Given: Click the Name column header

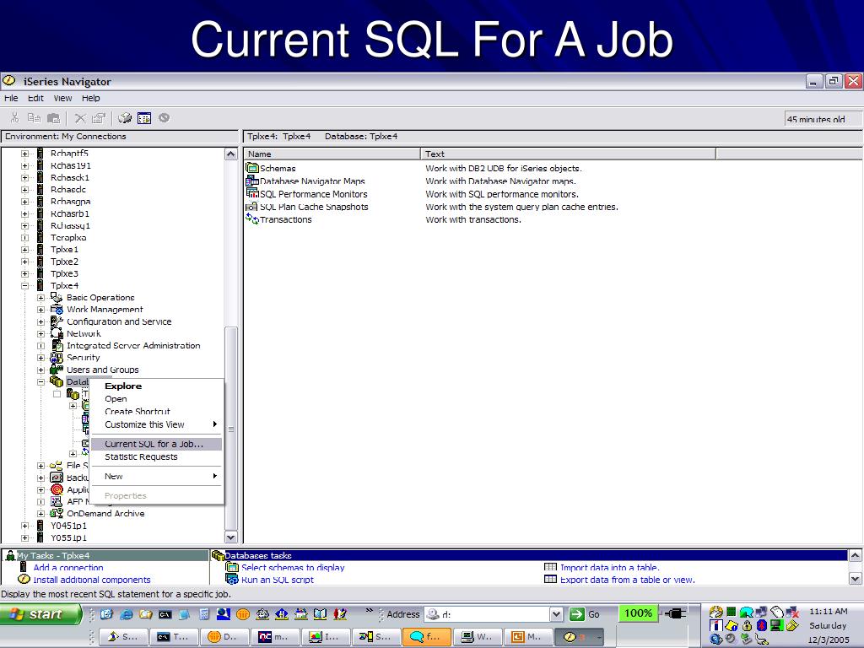Looking at the screenshot, I should click(332, 154).
